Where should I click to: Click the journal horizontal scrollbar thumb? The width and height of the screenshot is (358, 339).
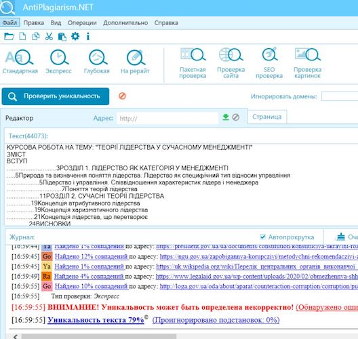tap(99, 336)
